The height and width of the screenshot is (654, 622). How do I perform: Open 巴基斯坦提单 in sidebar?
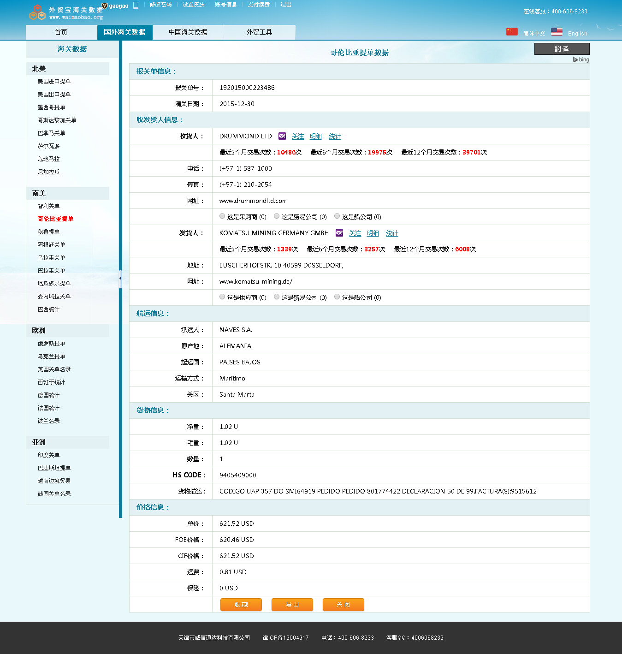[54, 468]
